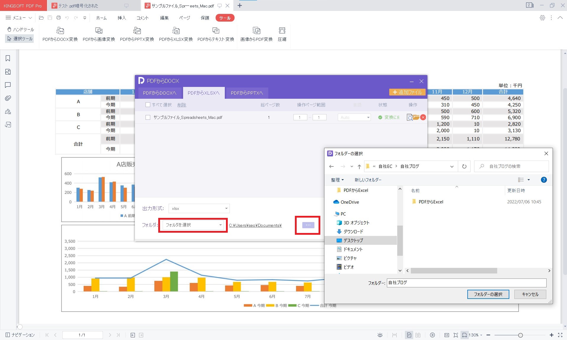
Task: Click the zoom out minus button
Action: click(488, 335)
